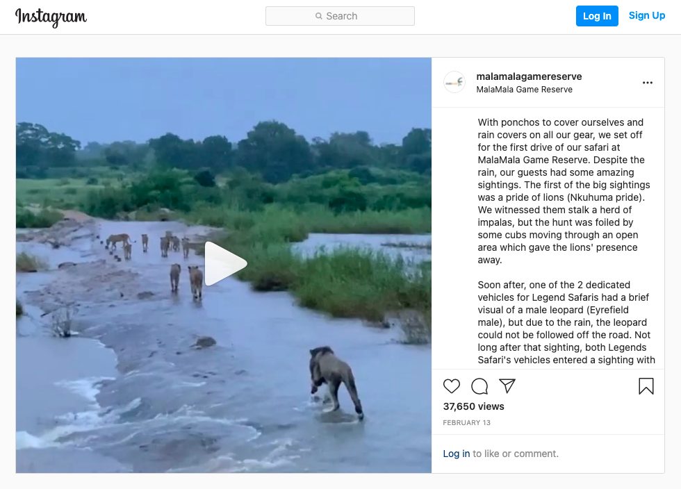Screen dimensions: 681x489
Task: Open the three-dot more options menu
Action: click(x=647, y=83)
